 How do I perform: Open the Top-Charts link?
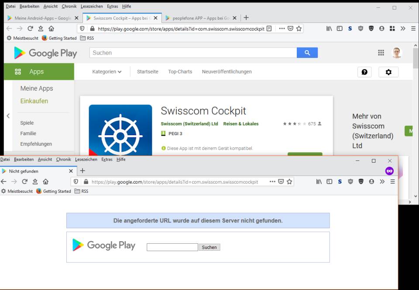pyautogui.click(x=180, y=72)
